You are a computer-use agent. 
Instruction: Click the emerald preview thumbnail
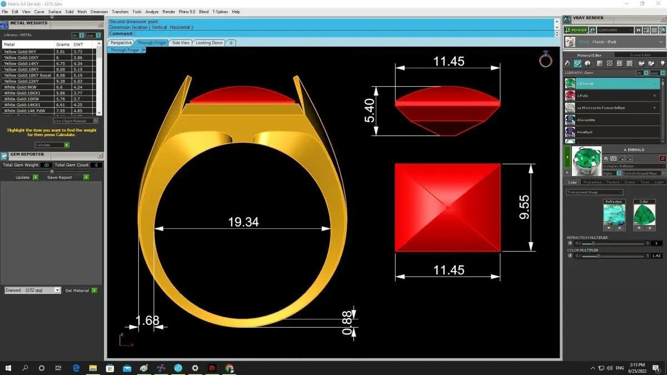pos(586,161)
